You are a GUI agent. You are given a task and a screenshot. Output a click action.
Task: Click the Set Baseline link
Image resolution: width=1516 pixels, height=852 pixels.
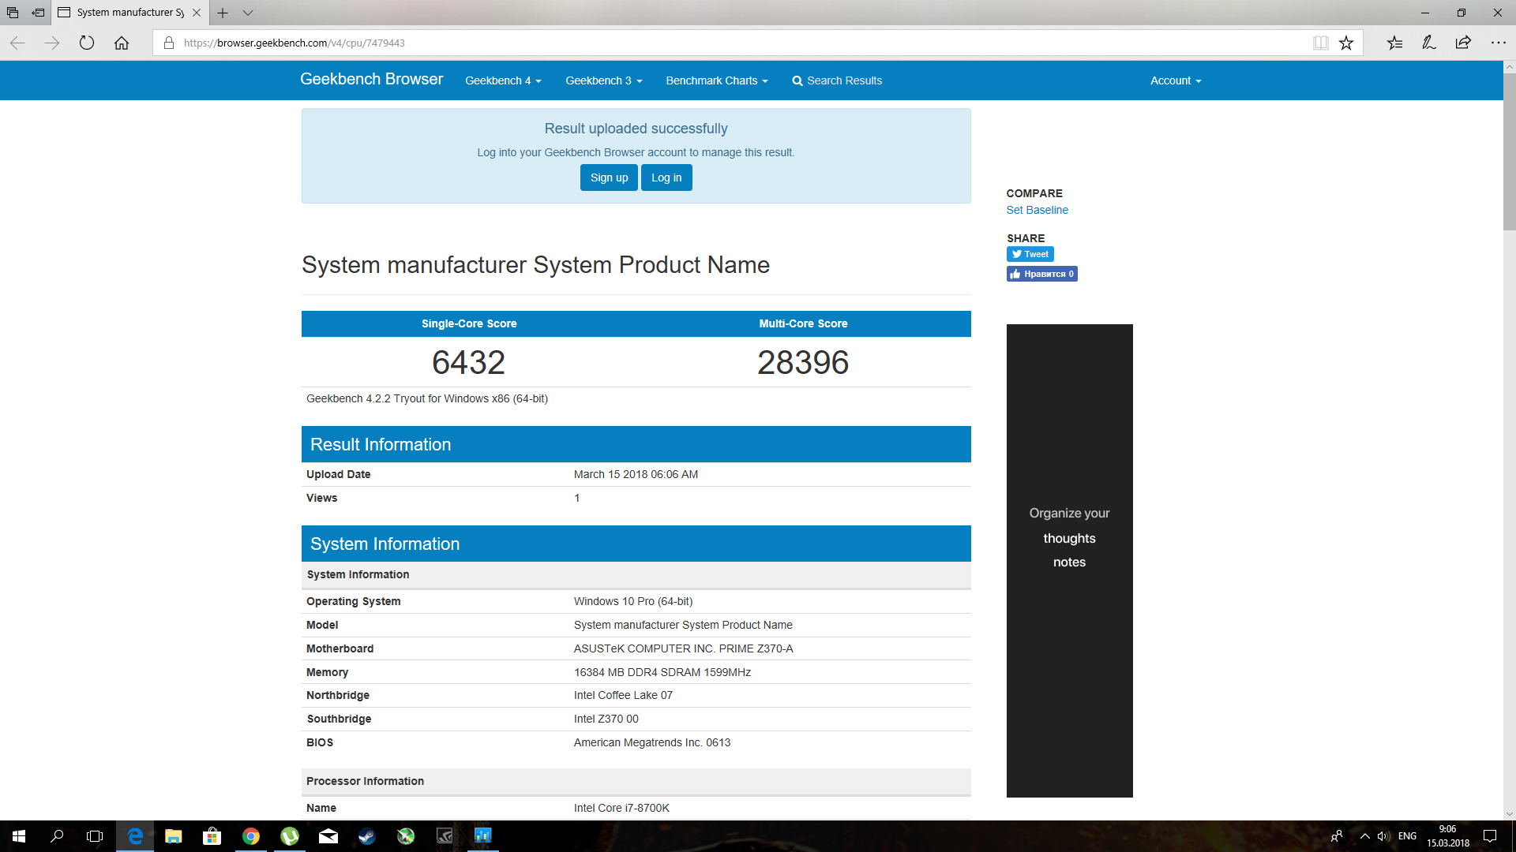(x=1037, y=210)
